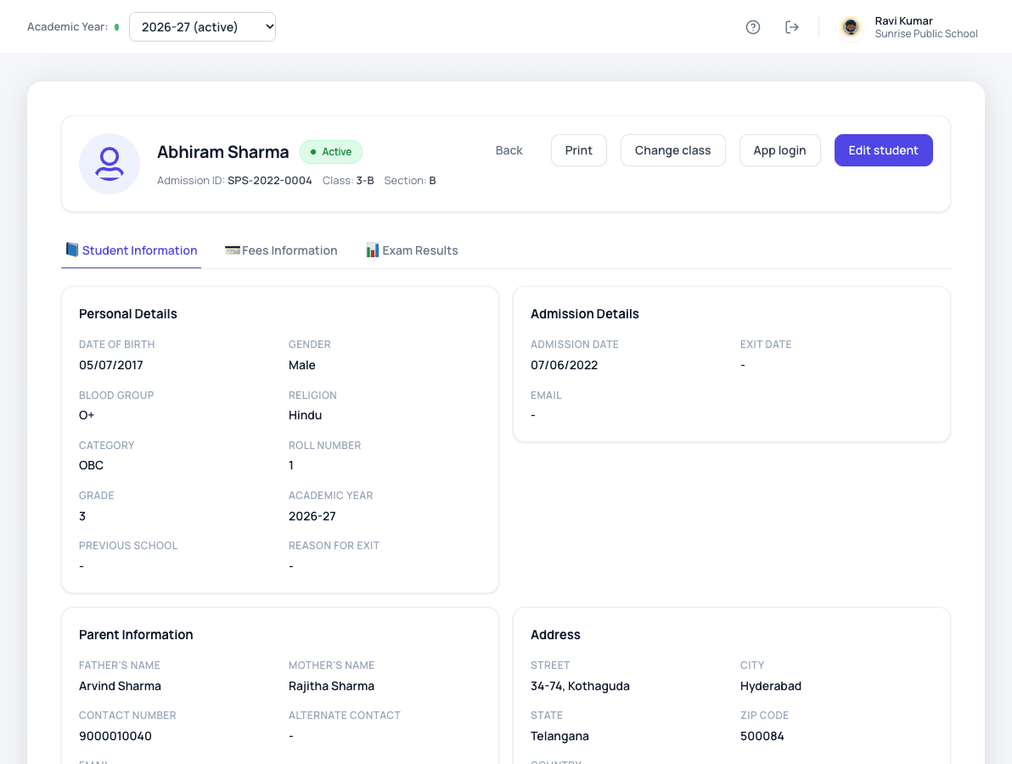Click the Edit student button

[884, 150]
